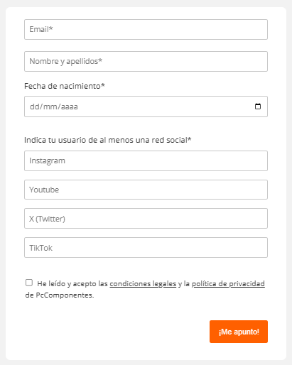
Task: Click blank card area beside ¡Me apunto! button
Action: [114, 332]
